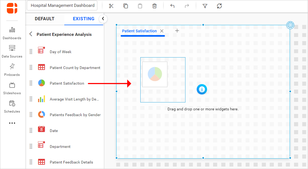308x169 pixels.
Task: Close the Patient Satisfaction tab
Action: coord(162,31)
